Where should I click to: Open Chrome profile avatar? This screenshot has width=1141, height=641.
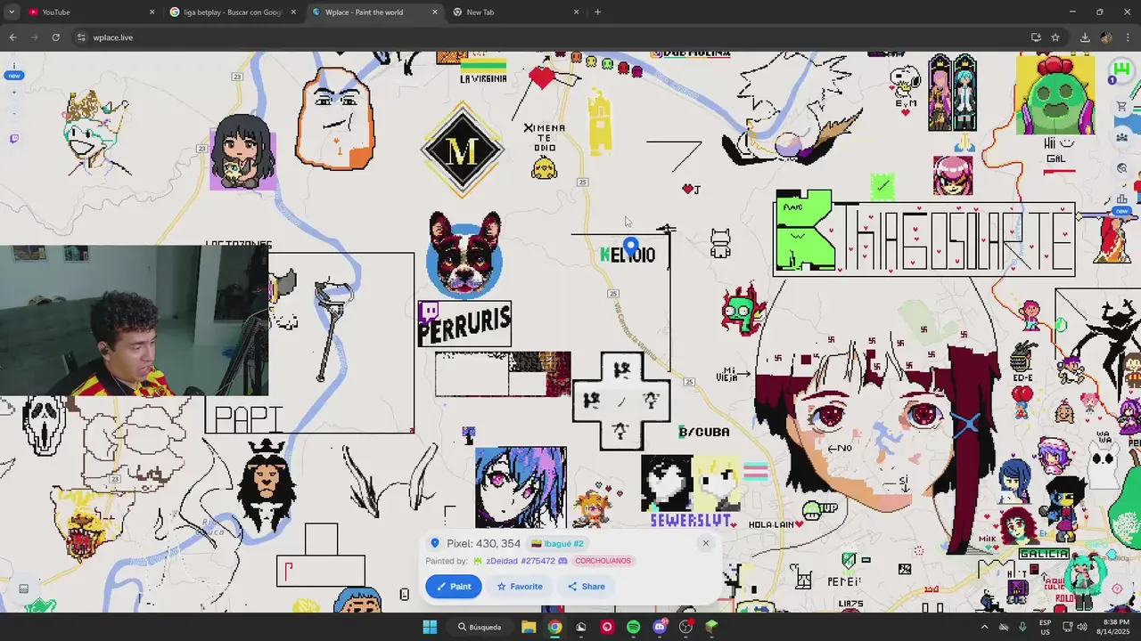pyautogui.click(x=1106, y=37)
